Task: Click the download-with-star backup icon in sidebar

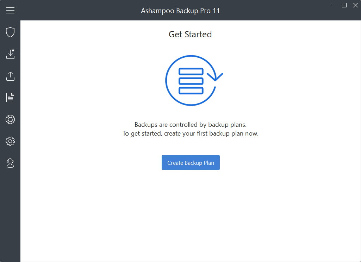Action: pyautogui.click(x=10, y=54)
